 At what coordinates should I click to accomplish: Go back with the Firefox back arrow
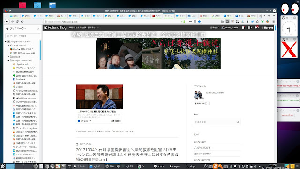(x=7, y=22)
